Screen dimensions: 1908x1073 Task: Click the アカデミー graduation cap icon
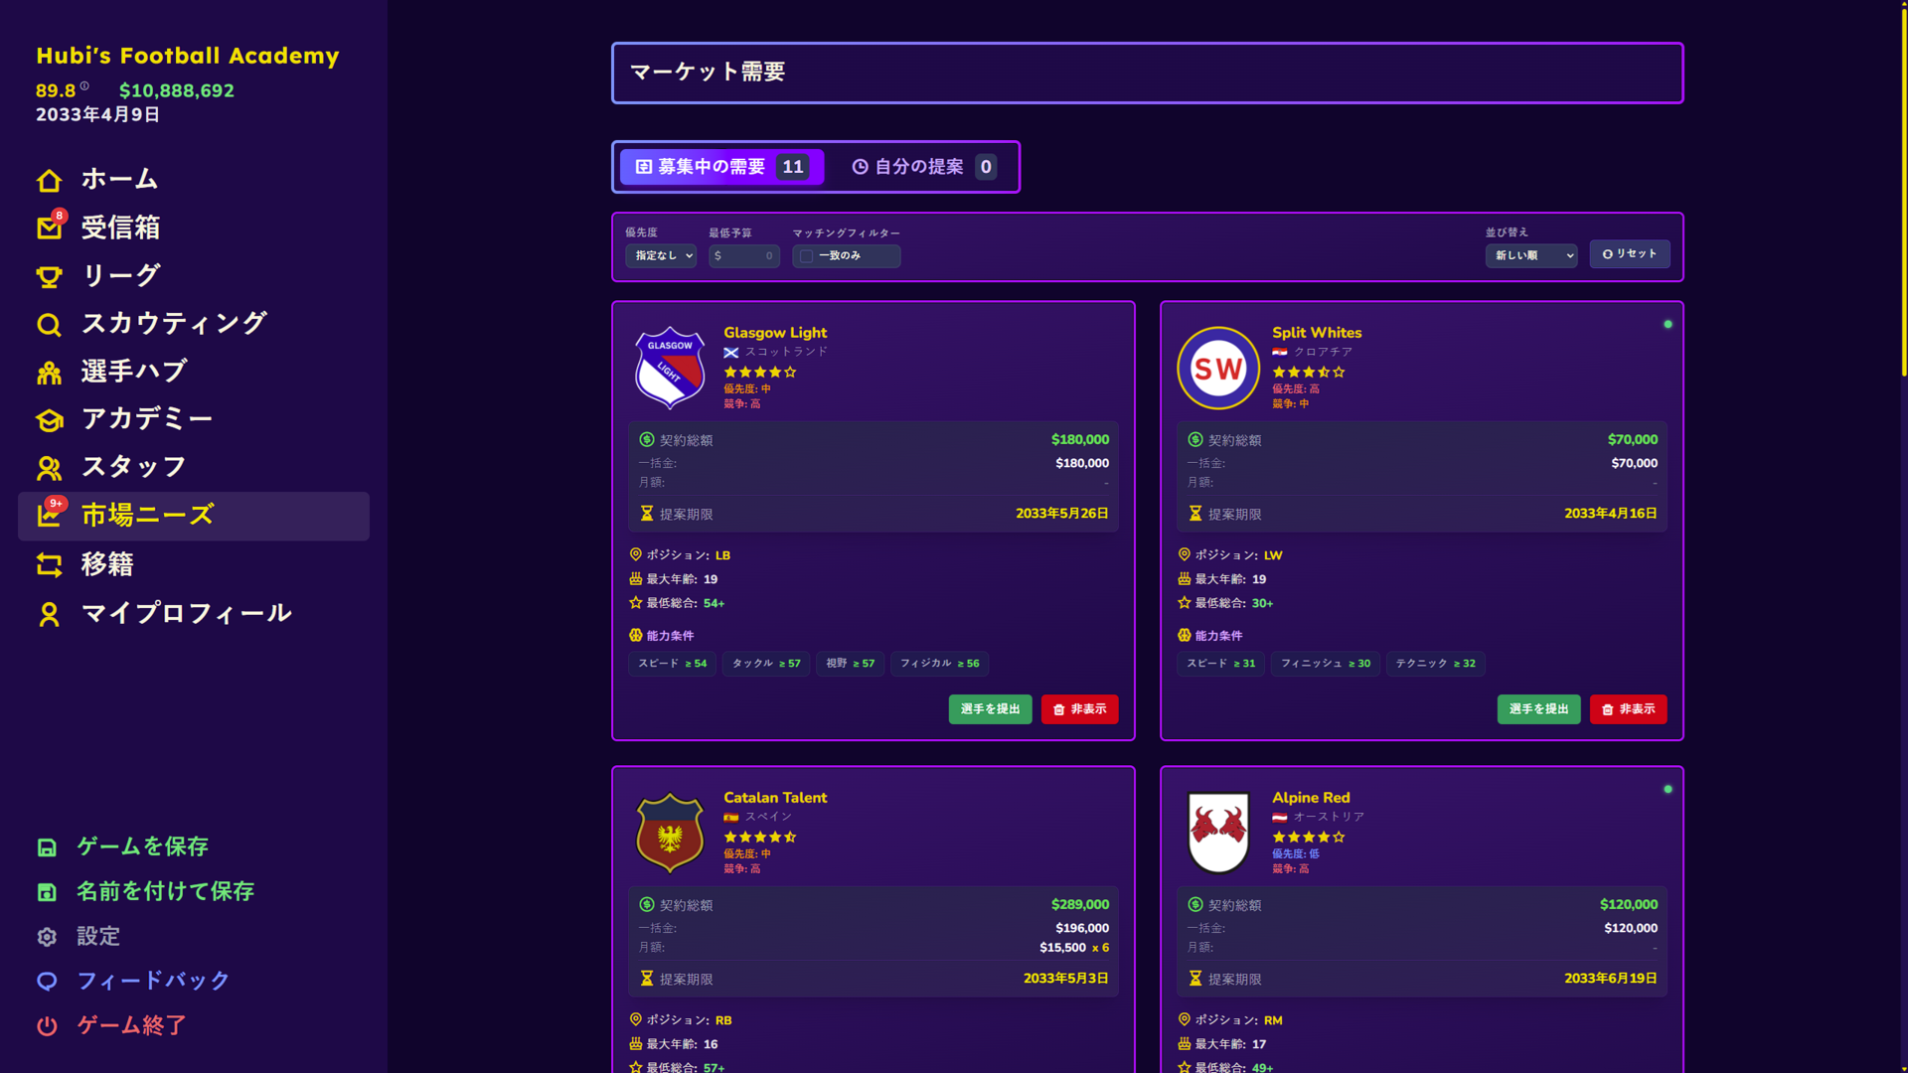49,419
